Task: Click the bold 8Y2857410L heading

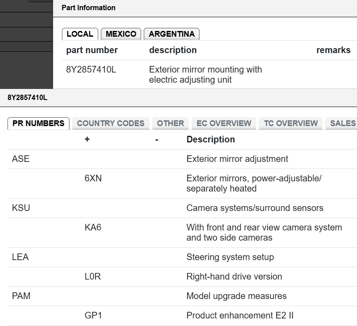Action: [27, 98]
